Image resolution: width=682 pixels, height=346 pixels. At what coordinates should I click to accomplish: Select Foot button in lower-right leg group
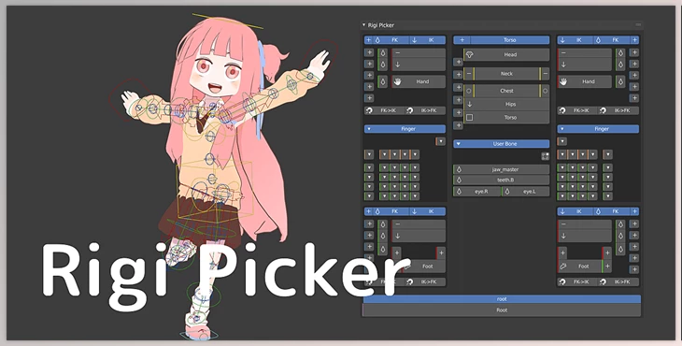point(580,267)
